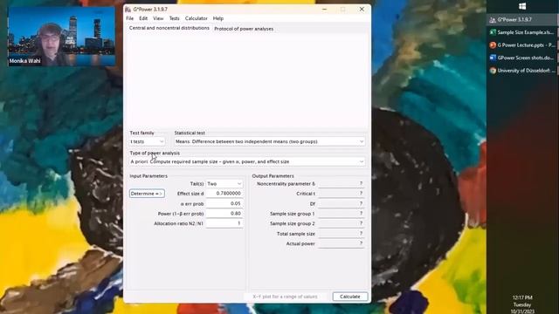Click the Determine => button

147,194
